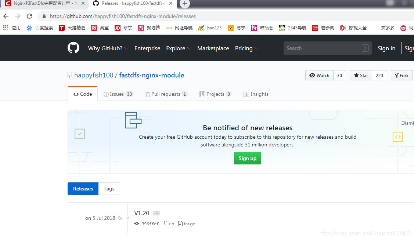414x240 pixels.
Task: Open 苏宁 bookmark
Action: 237,28
